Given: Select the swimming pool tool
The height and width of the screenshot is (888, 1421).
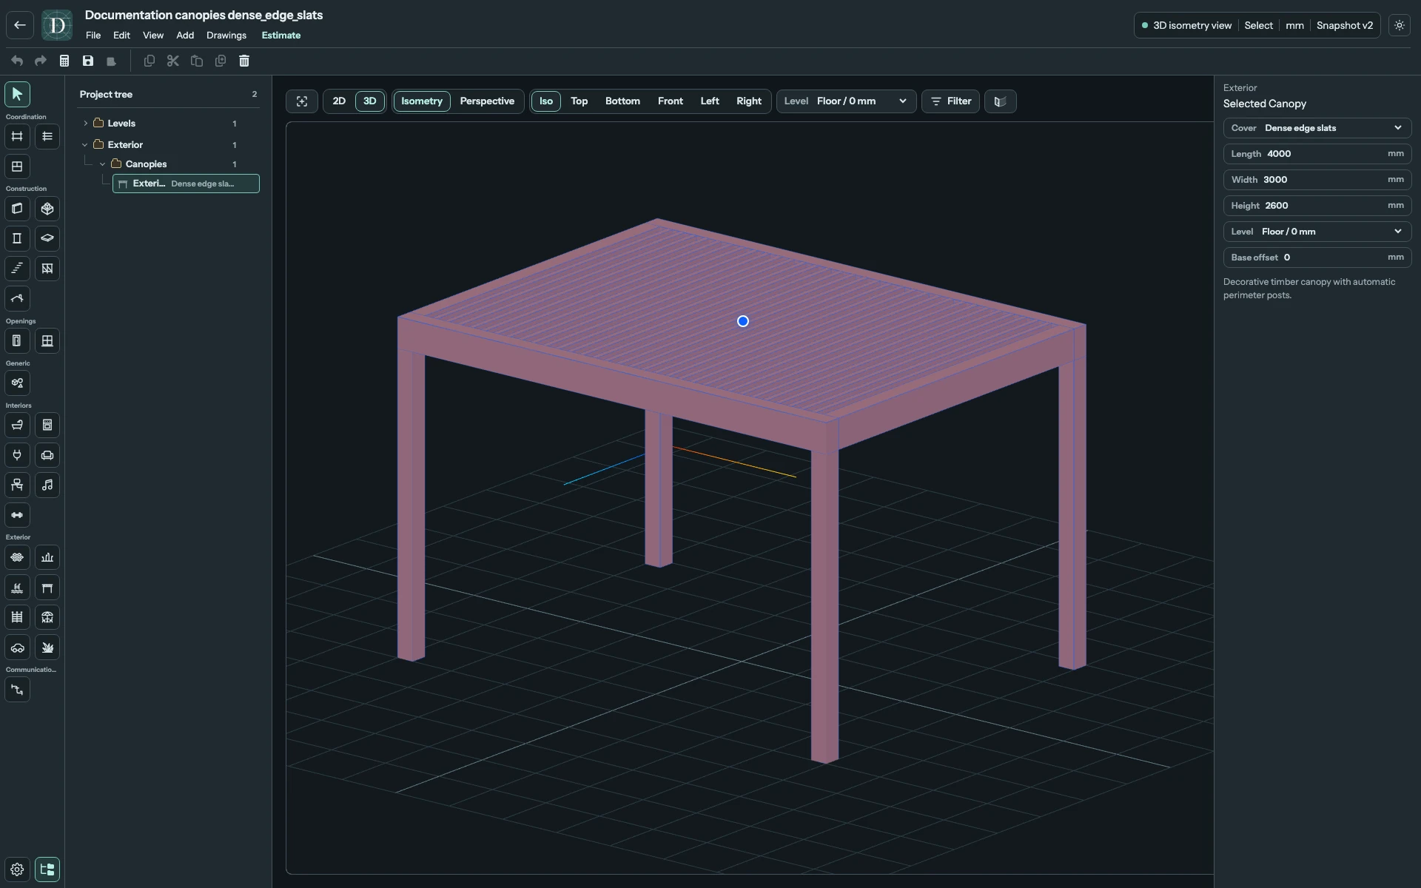Looking at the screenshot, I should pos(17,588).
